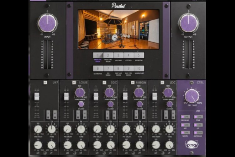Screen dimensions: 235x157
Task: Click the SDC stereo width knob
Action: click(x=109, y=93)
